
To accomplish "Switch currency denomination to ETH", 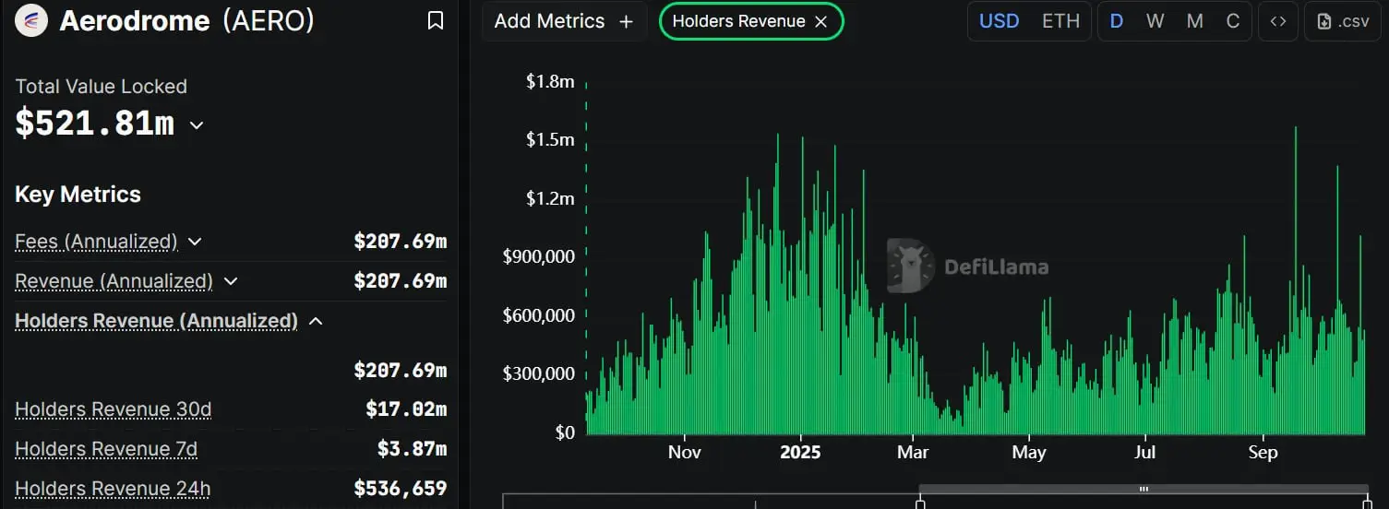I will click(x=1060, y=21).
